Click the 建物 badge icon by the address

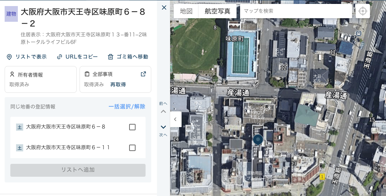11,14
